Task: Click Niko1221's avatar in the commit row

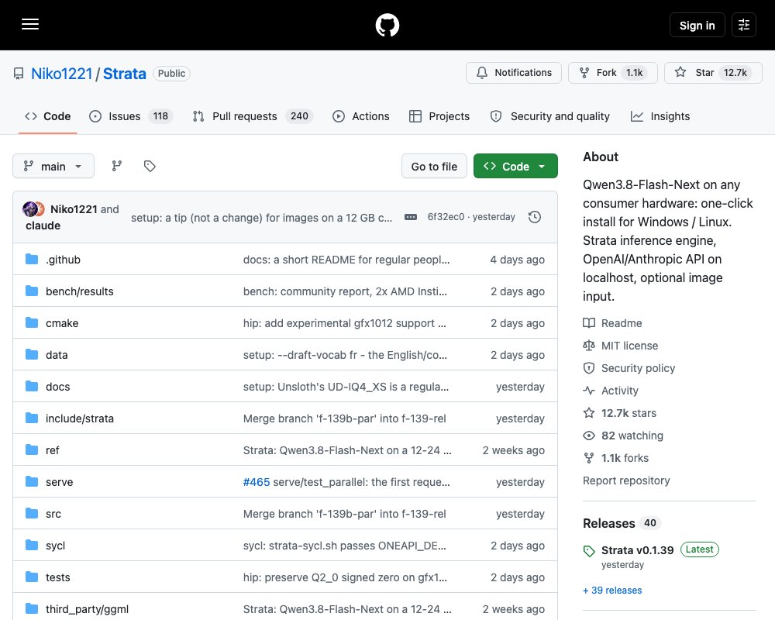Action: click(x=29, y=209)
